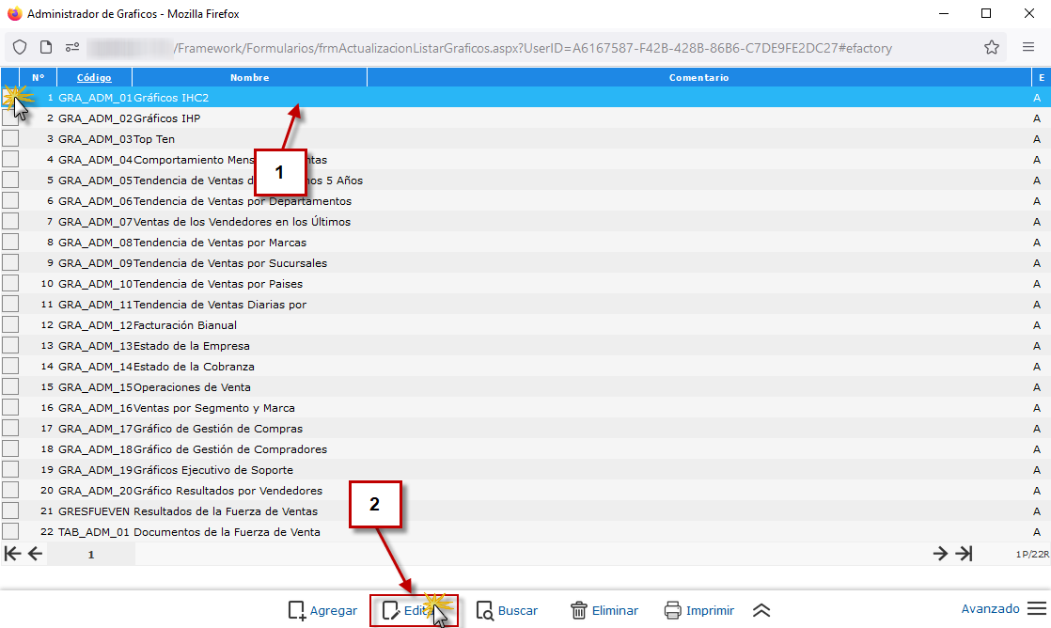Click Tendencia de Ventas por Sucursales

(230, 263)
